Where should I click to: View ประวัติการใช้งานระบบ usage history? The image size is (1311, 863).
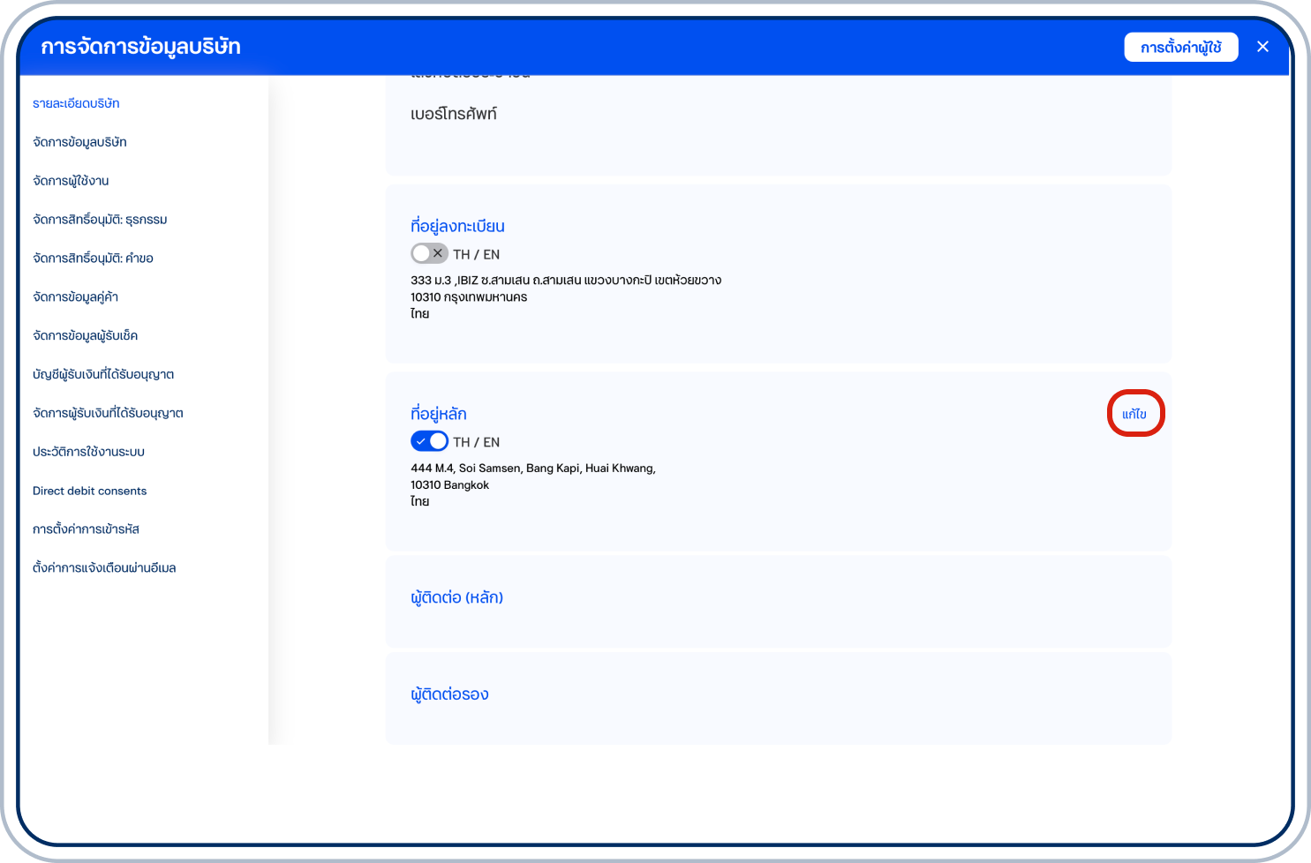tap(88, 452)
